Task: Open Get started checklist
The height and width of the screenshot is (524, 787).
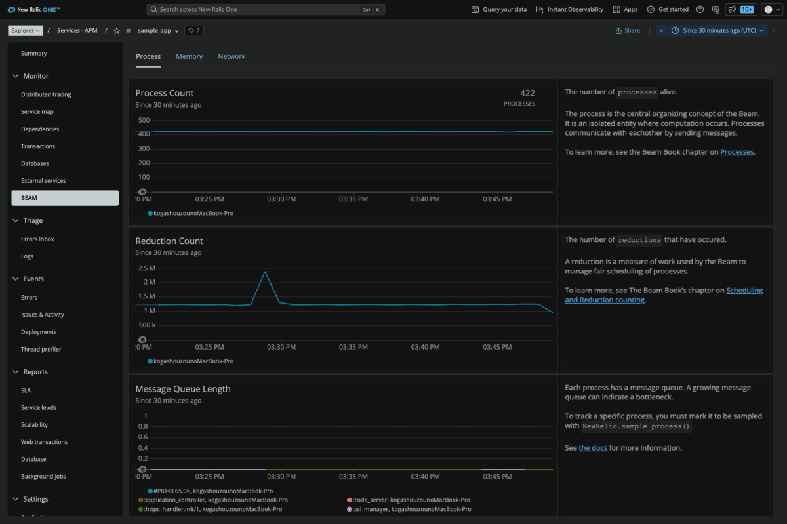Action: coord(668,10)
